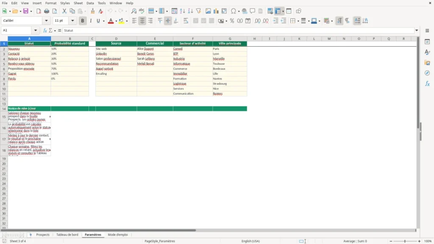The height and width of the screenshot is (244, 434).
Task: Insert hyperlink globe icon
Action: pos(245,11)
